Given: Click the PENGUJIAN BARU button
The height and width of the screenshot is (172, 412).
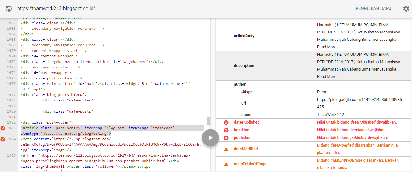Looking at the screenshot, I should [373, 9].
